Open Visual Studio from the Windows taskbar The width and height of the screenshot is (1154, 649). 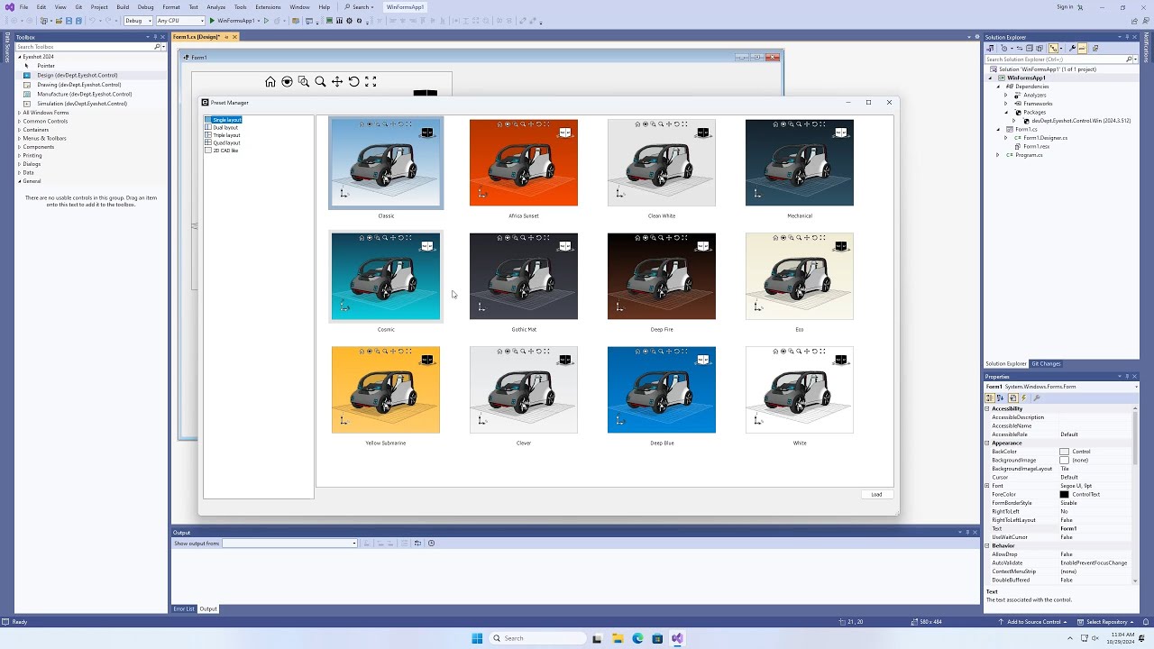tap(677, 638)
